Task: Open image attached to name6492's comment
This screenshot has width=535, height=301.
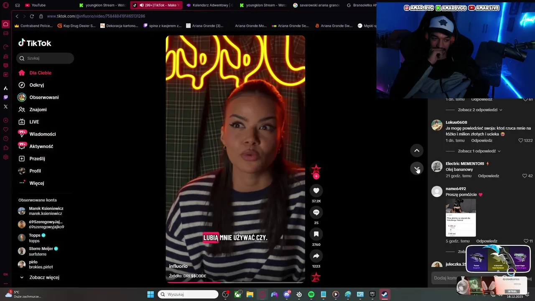Action: 461,218
